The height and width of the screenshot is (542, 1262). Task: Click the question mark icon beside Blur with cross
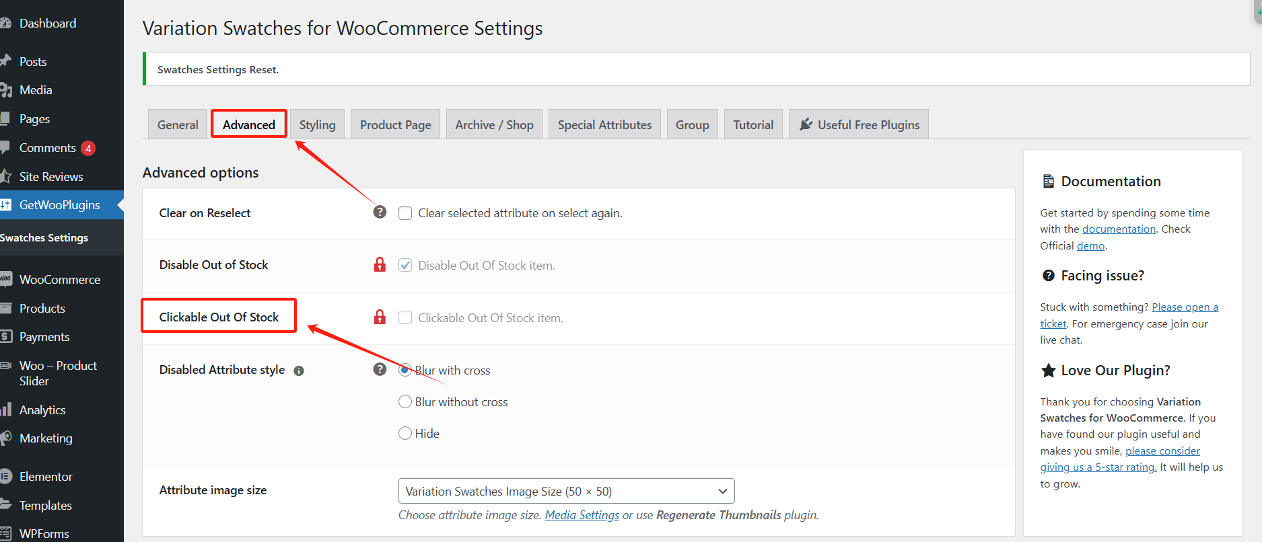(380, 370)
